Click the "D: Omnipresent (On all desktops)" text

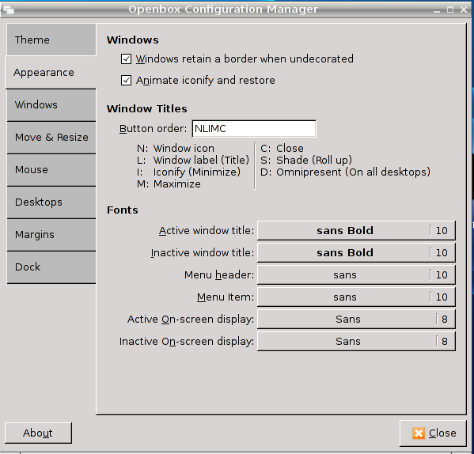tap(345, 172)
